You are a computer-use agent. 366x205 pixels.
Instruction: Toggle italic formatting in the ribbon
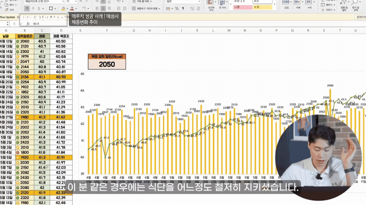click(x=33, y=9)
